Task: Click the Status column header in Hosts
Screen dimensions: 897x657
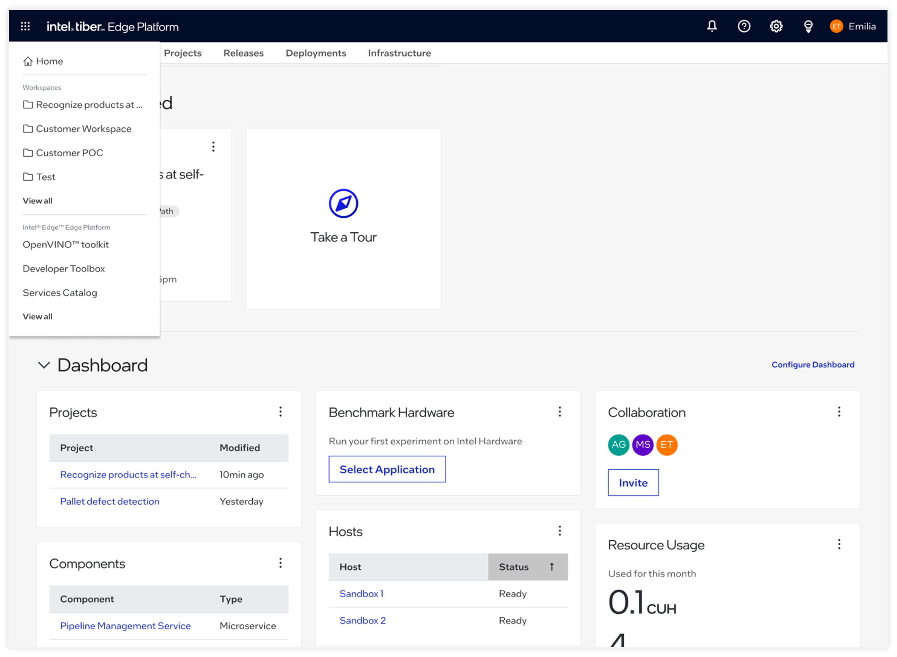Action: 527,567
